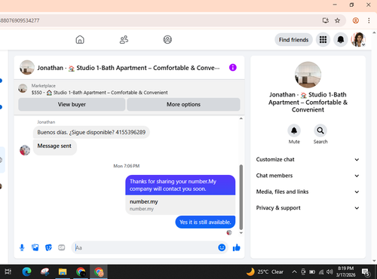Open account menu from profile photo

tap(358, 39)
